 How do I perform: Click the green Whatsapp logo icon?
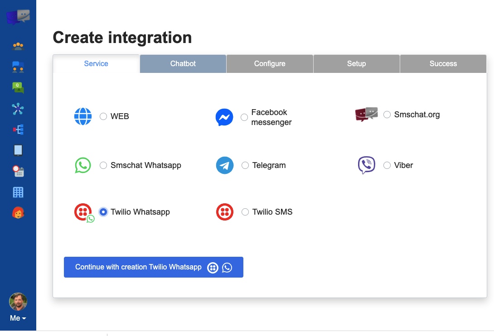coord(83,165)
